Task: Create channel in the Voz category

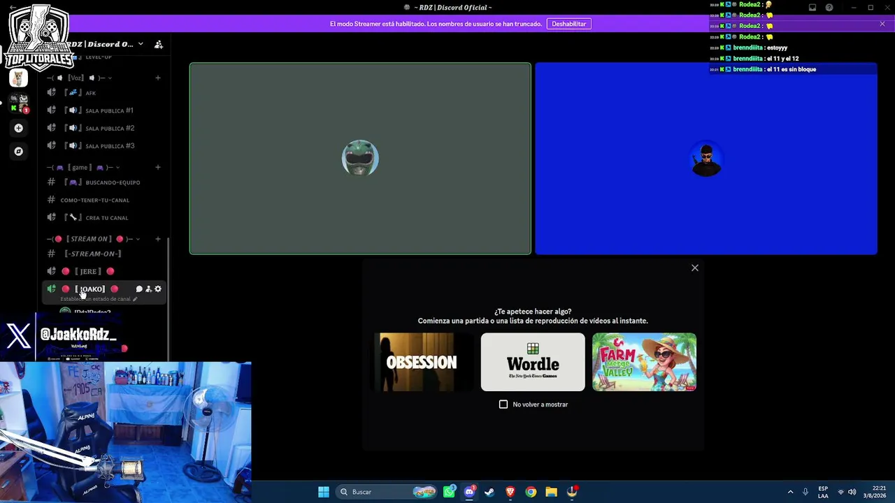Action: click(x=158, y=78)
